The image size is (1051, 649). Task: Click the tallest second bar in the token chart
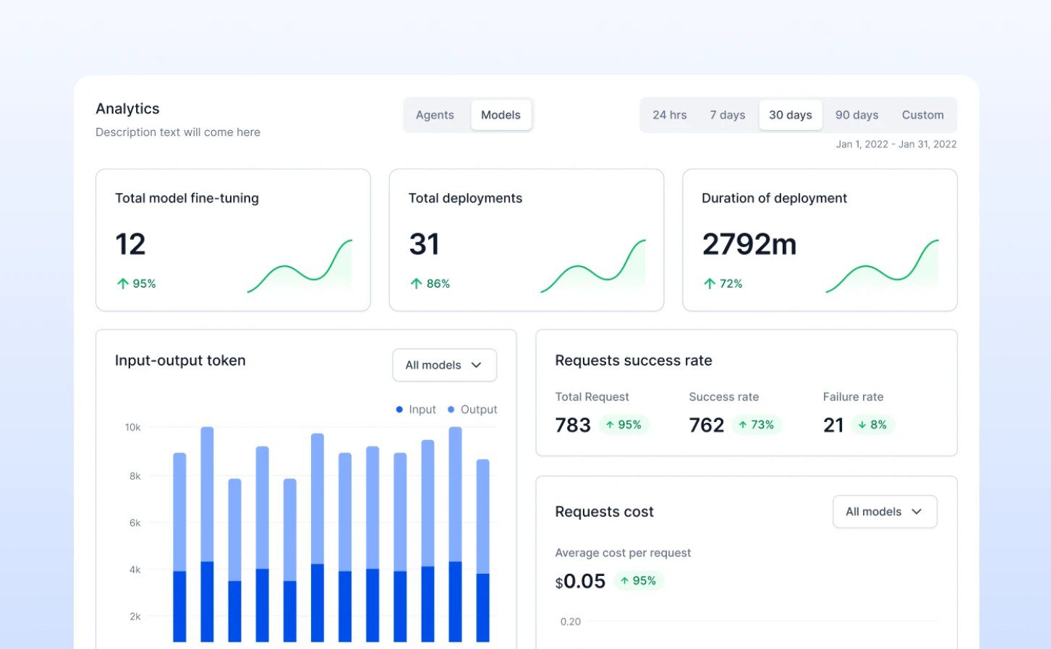(207, 535)
